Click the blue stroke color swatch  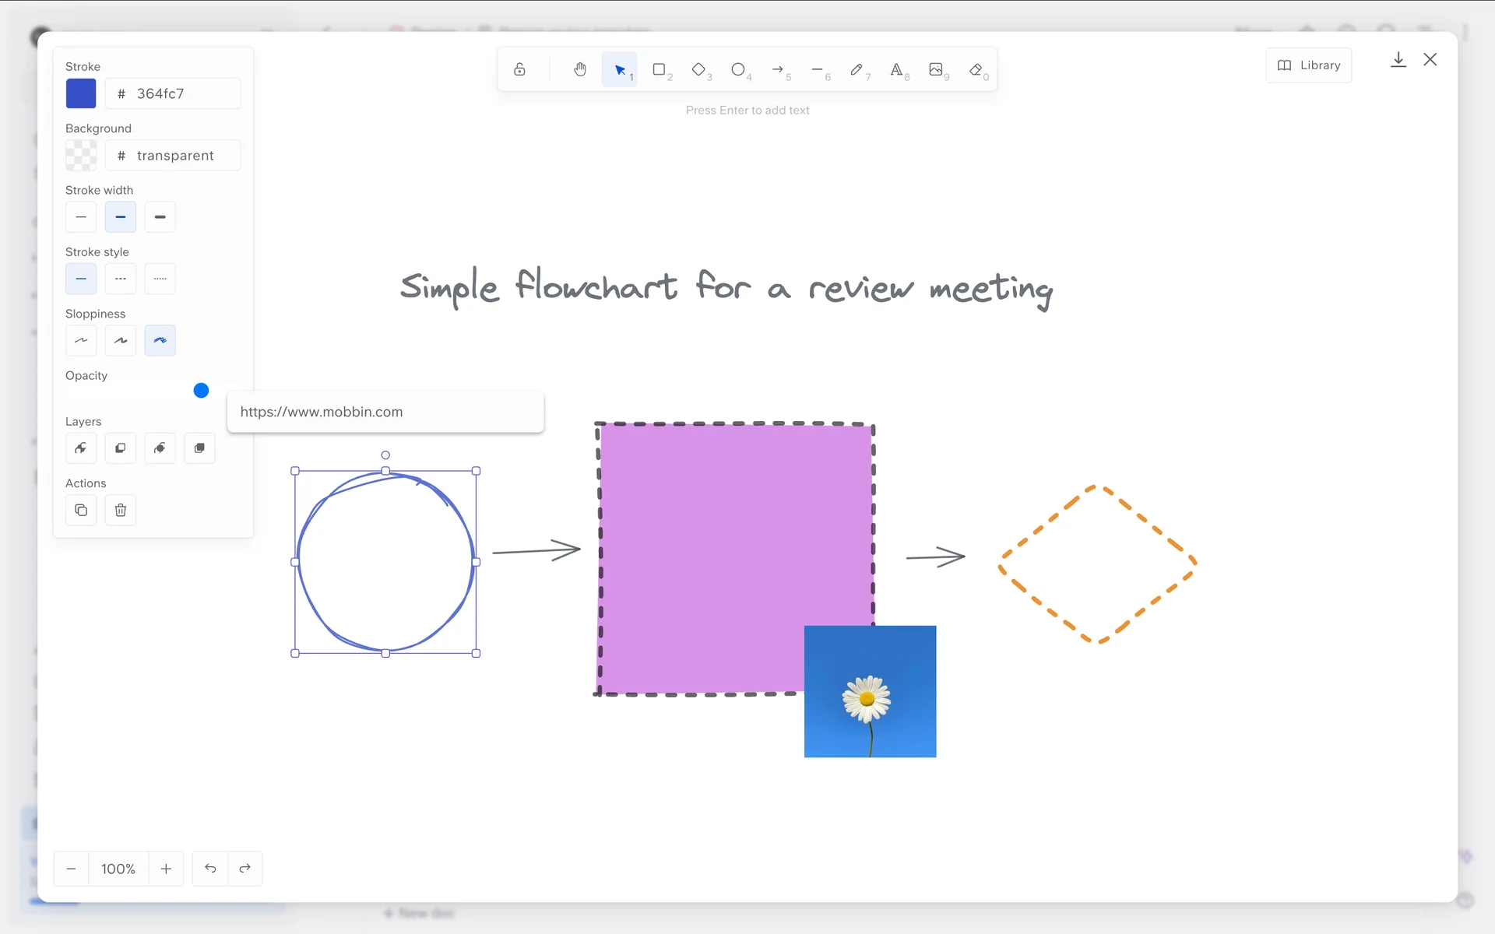81,93
